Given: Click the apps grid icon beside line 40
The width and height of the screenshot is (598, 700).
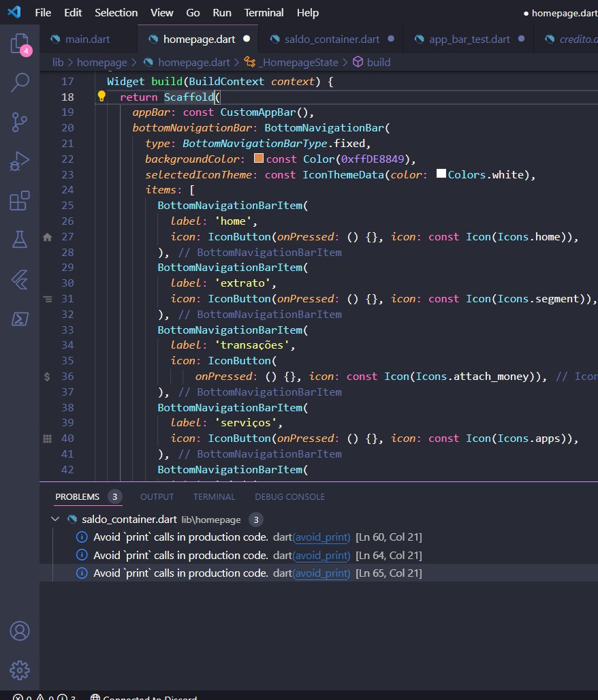Looking at the screenshot, I should [48, 439].
